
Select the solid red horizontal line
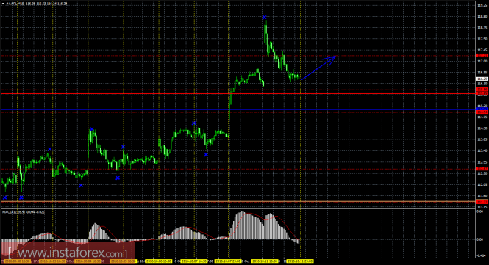coord(238,93)
